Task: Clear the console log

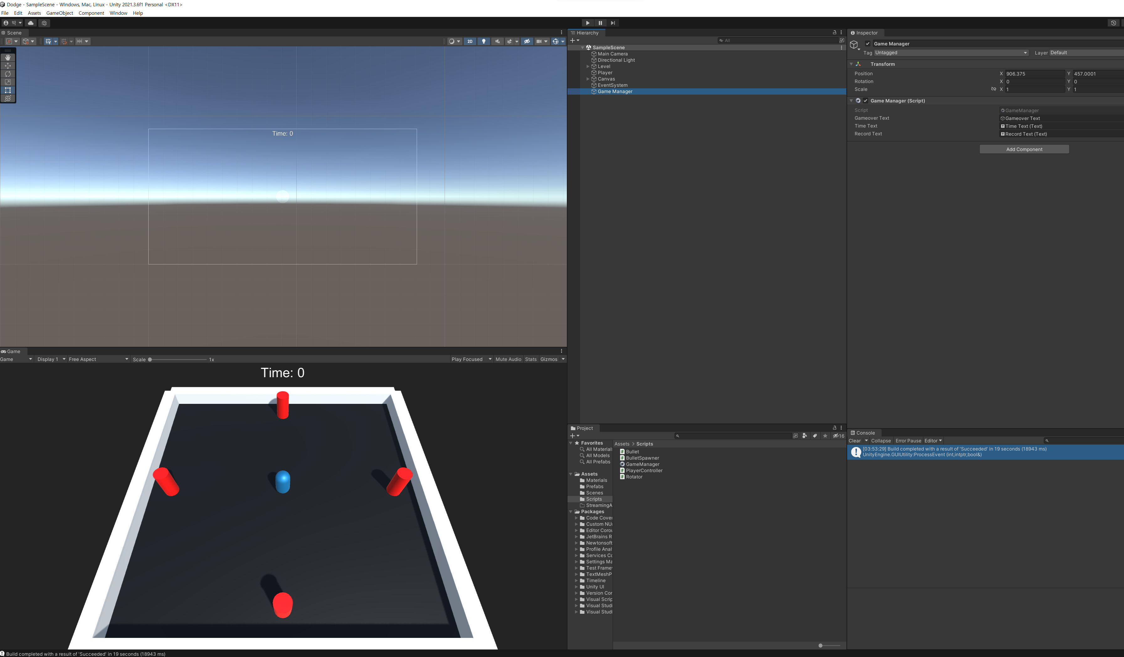Action: pyautogui.click(x=854, y=441)
